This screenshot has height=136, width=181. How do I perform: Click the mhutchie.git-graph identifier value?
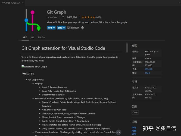click(x=151, y=53)
